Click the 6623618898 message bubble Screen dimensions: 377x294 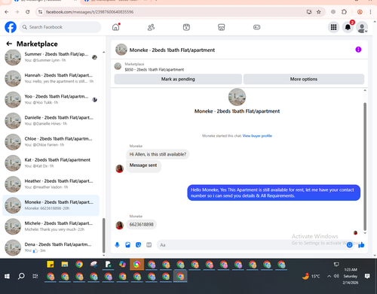click(141, 225)
